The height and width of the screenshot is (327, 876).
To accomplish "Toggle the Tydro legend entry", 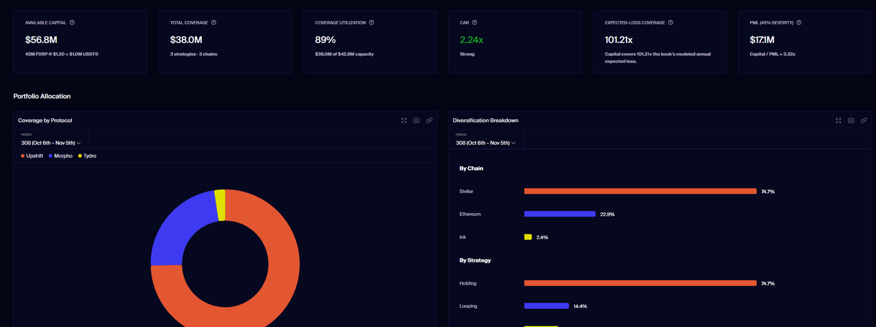I will (87, 156).
